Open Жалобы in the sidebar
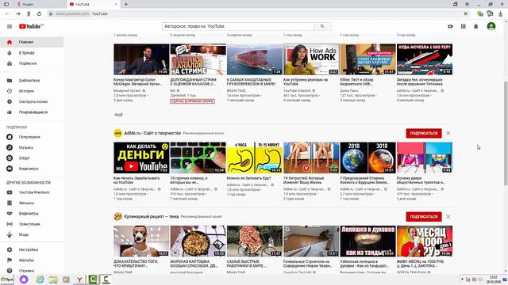The image size is (508, 285). point(32,260)
